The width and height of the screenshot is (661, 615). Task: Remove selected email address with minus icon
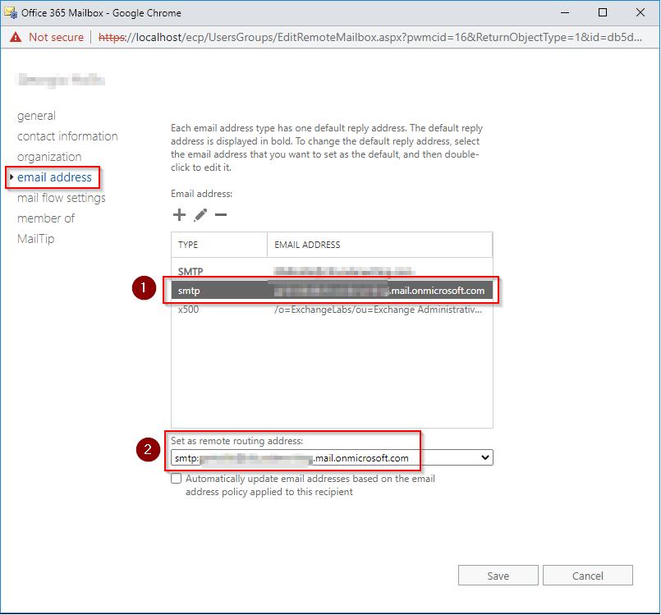221,215
